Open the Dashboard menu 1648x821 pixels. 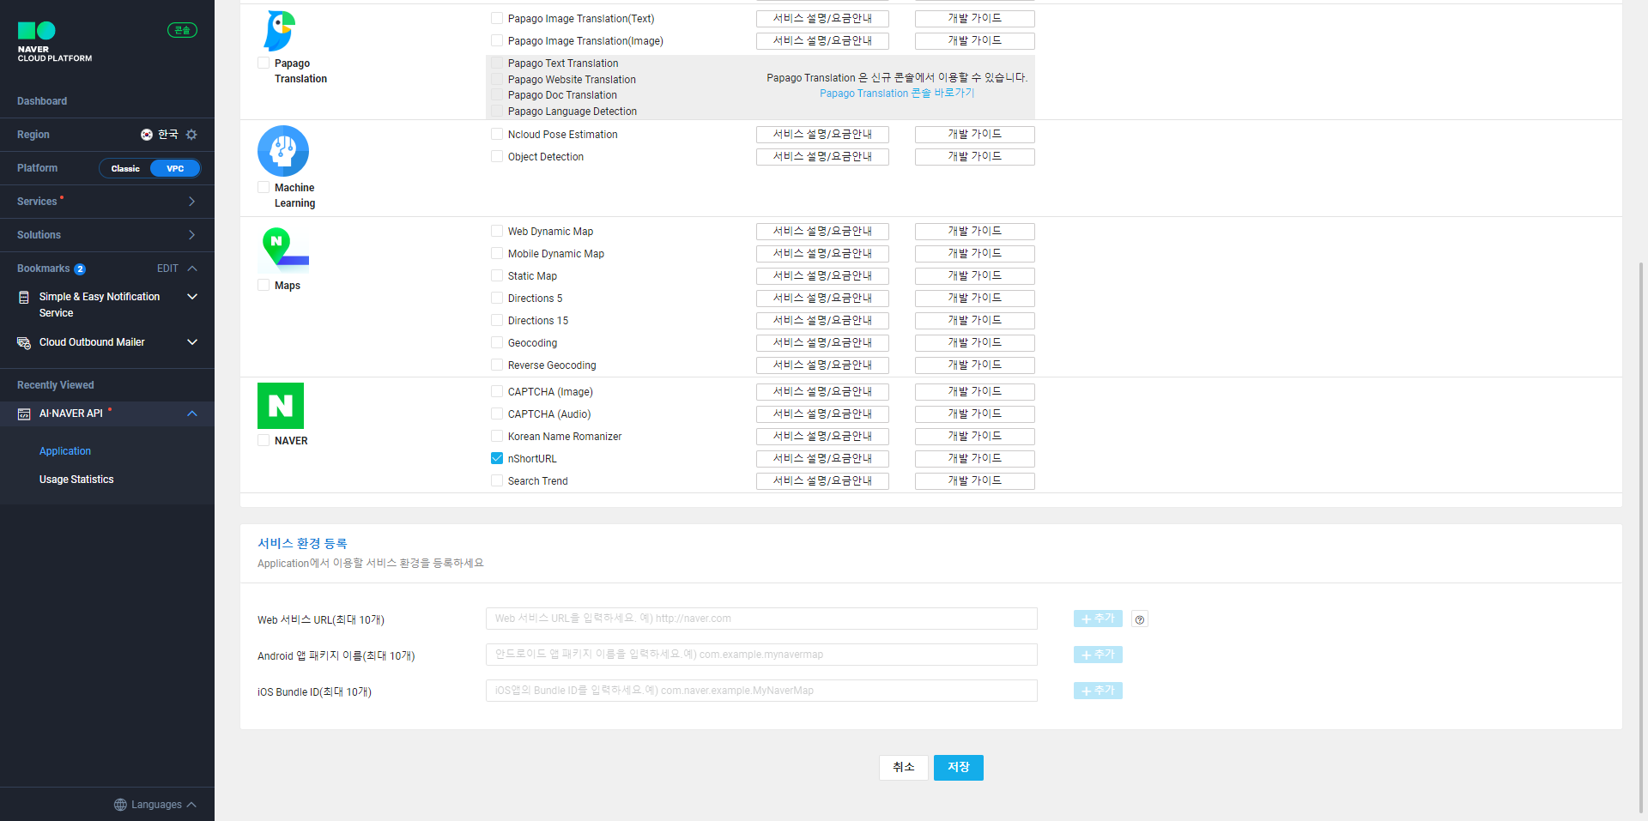click(42, 101)
